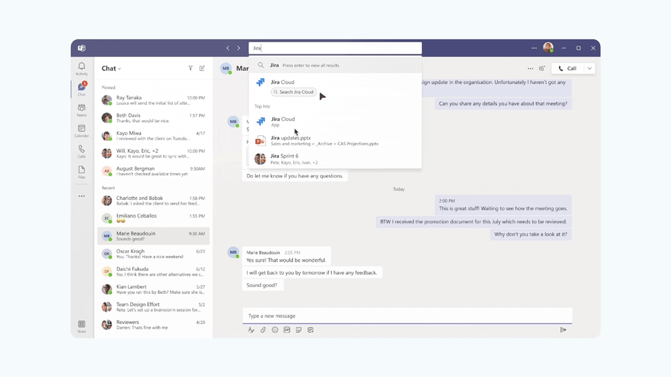Viewport: 671px width, 377px height.
Task: Click the search box containing Jira
Action: pyautogui.click(x=335, y=48)
